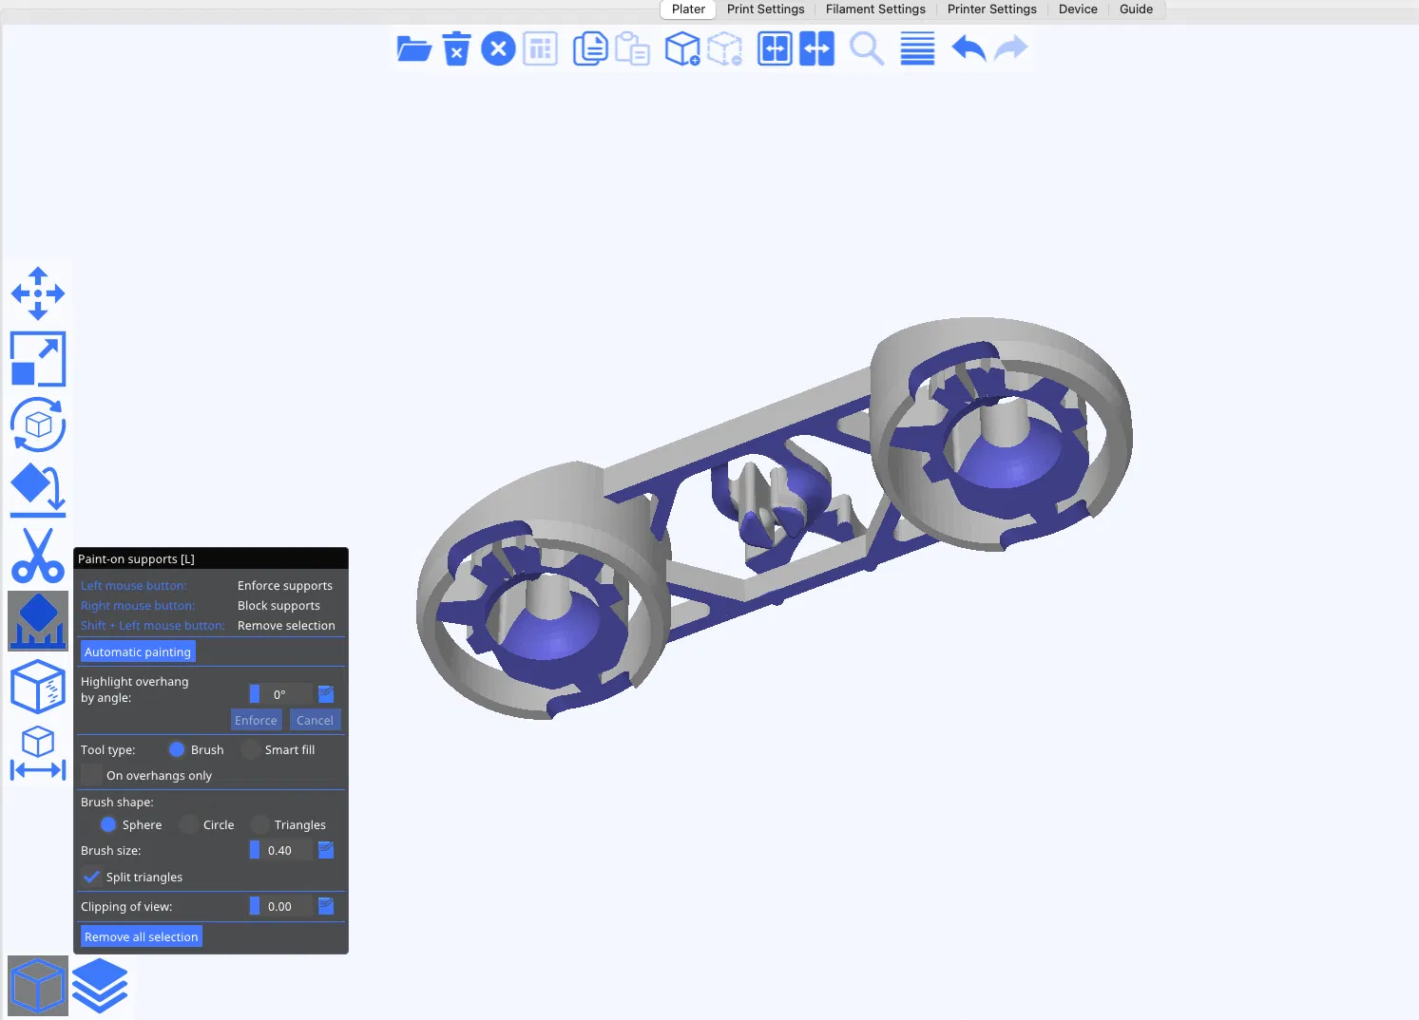Viewport: 1419px width, 1020px height.
Task: Click the Remove all selection button
Action: click(142, 936)
